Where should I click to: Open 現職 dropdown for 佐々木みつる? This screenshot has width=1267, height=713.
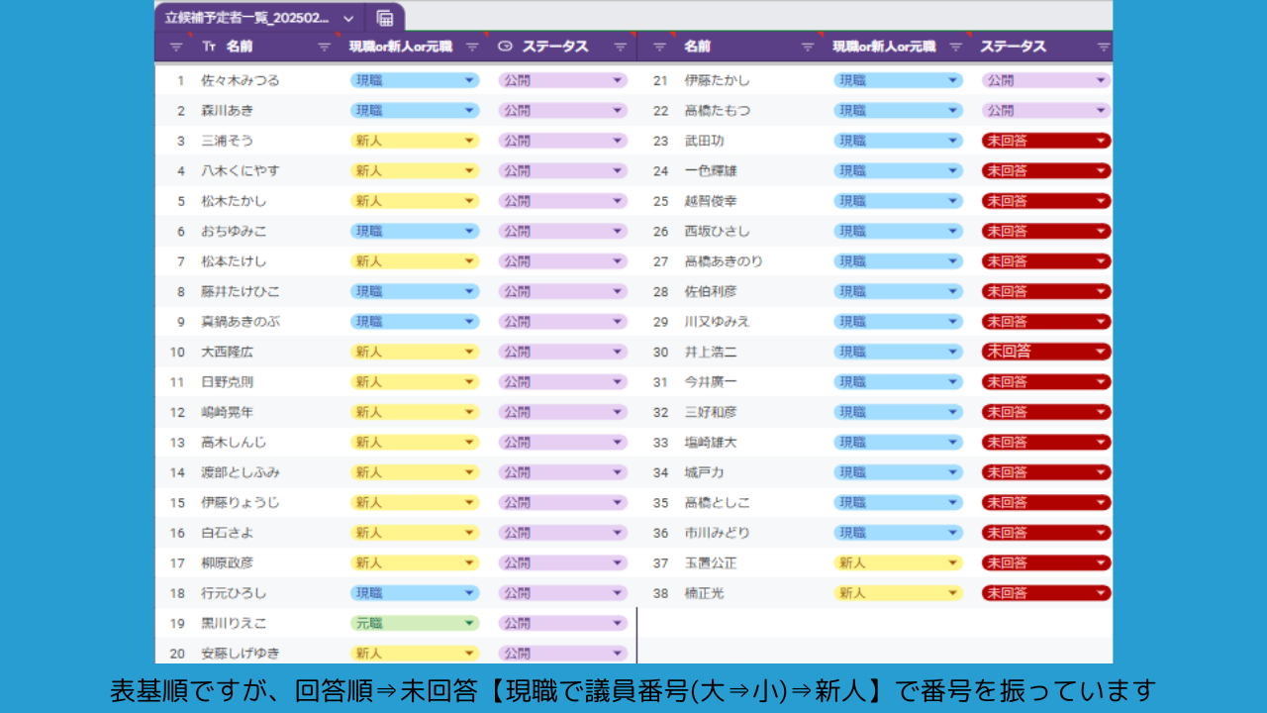click(469, 80)
